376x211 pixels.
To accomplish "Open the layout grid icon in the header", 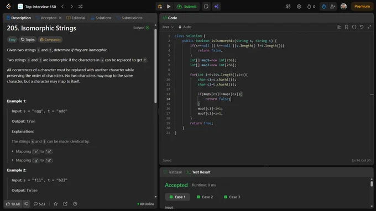I will [x=288, y=7].
